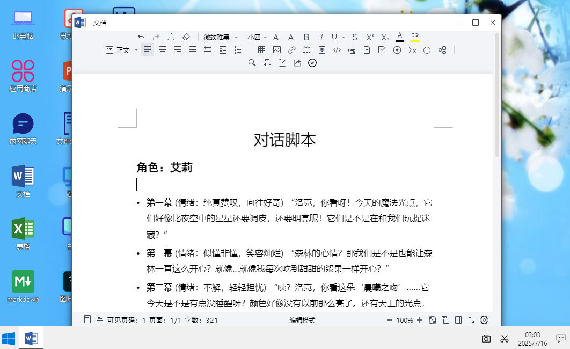Open editor settings gear icon
The width and height of the screenshot is (570, 349).
[x=484, y=320]
